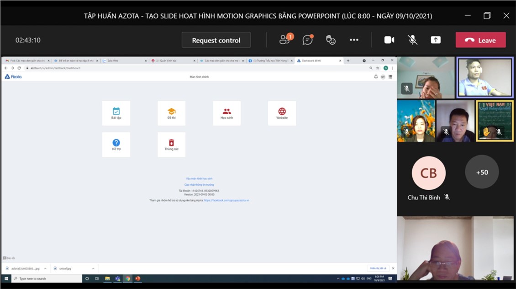The height and width of the screenshot is (289, 516).
Task: Toggle the camera on or off
Action: pyautogui.click(x=389, y=40)
